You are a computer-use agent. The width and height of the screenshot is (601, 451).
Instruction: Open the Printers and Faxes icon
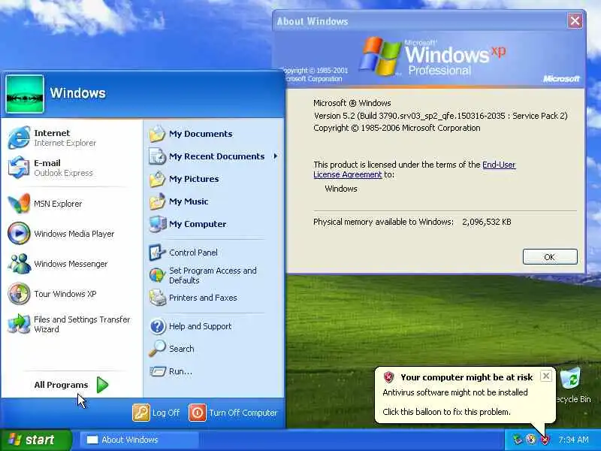click(x=157, y=298)
